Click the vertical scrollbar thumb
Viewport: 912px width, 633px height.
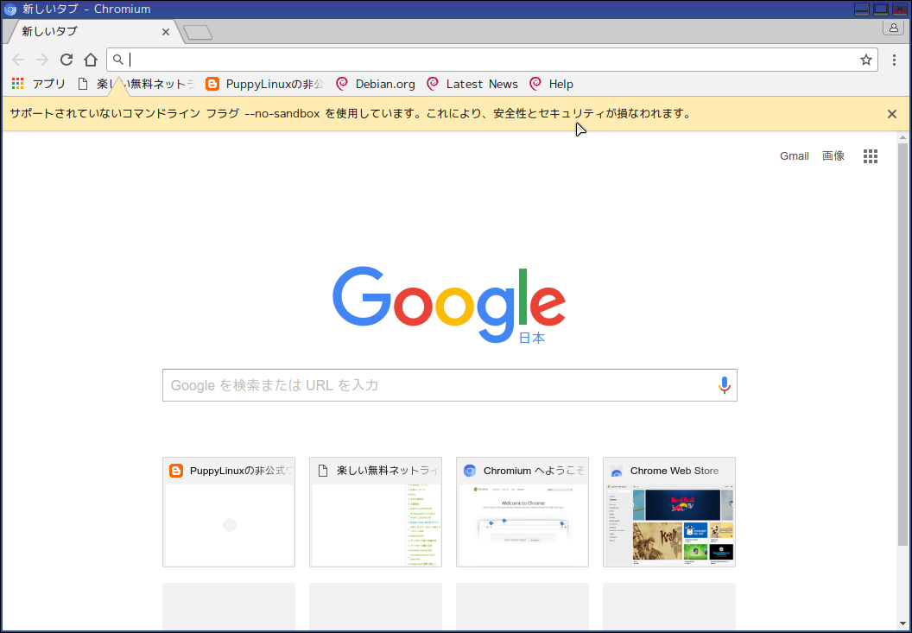(902, 343)
